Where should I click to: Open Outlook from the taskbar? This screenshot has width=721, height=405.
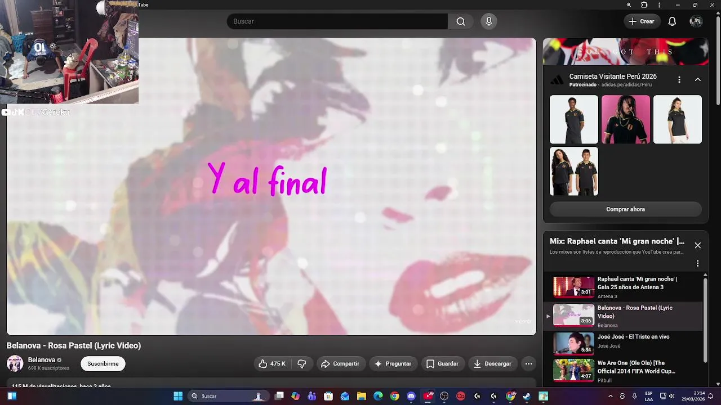(x=345, y=396)
